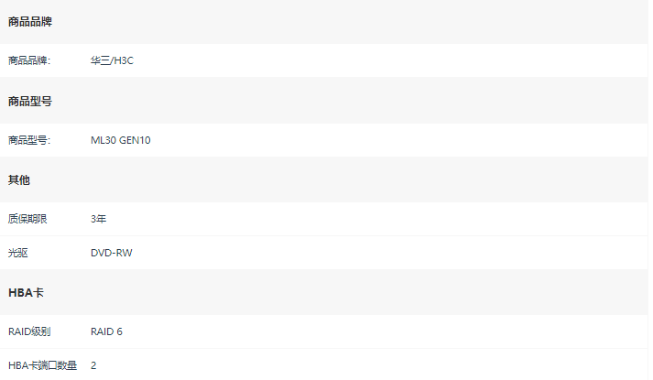Click the 其他 section header
The image size is (653, 380).
pyautogui.click(x=19, y=179)
